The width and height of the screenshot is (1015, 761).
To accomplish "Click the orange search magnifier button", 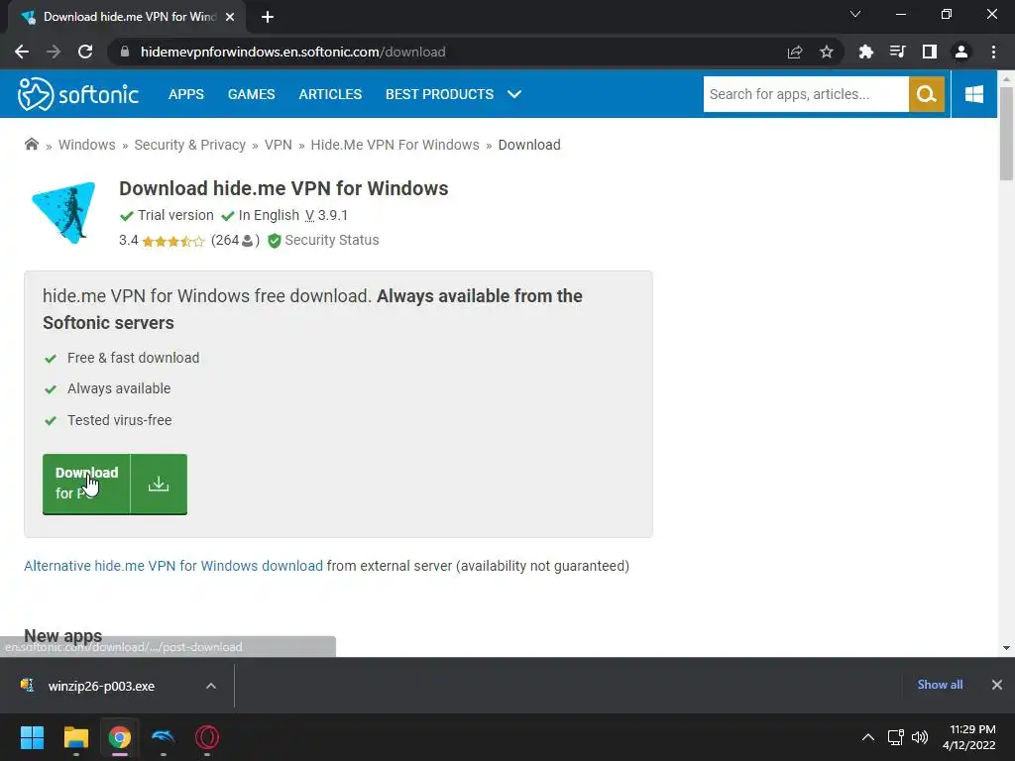I will pyautogui.click(x=927, y=94).
